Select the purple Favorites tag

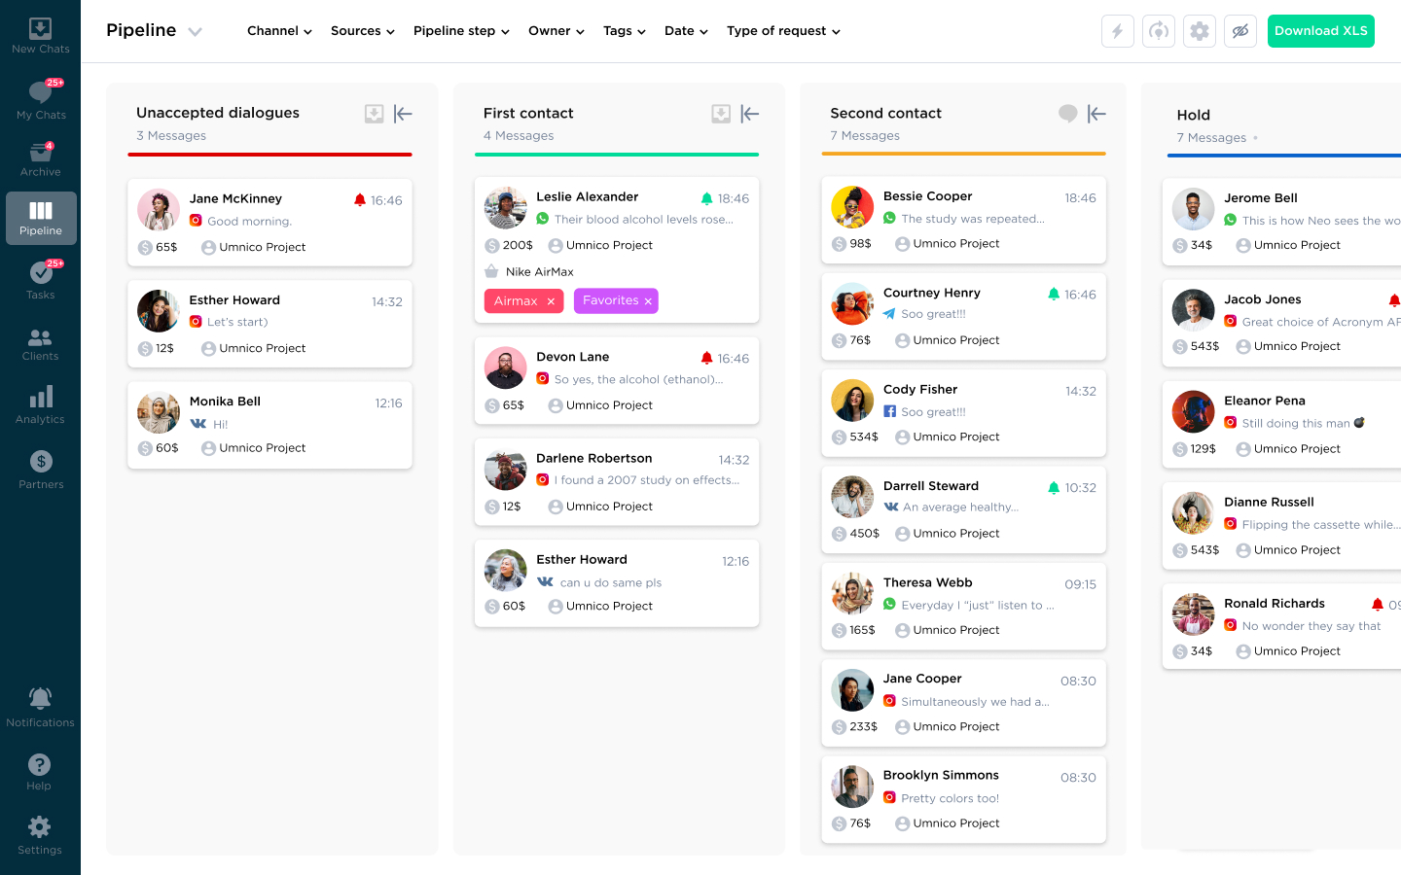pos(610,300)
